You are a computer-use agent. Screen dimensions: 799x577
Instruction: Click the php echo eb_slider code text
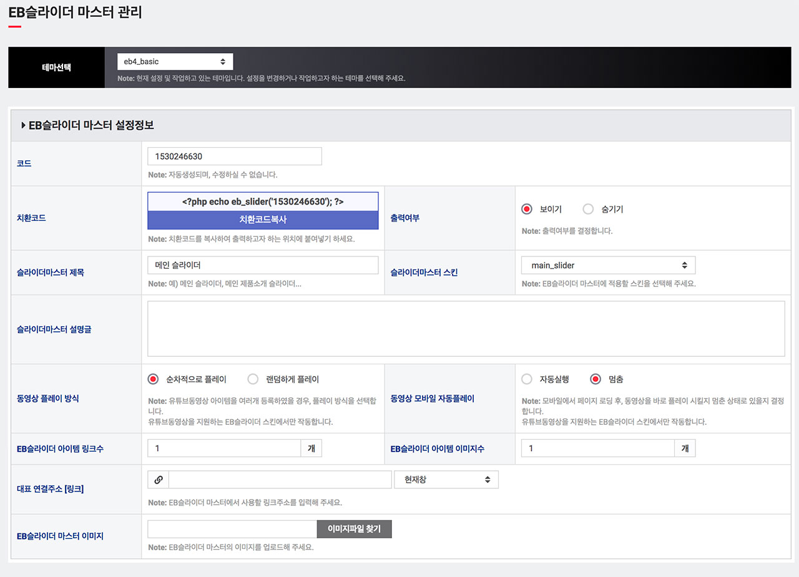tap(263, 202)
